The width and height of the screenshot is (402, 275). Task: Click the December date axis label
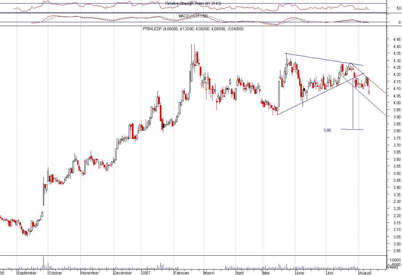[x=123, y=273]
